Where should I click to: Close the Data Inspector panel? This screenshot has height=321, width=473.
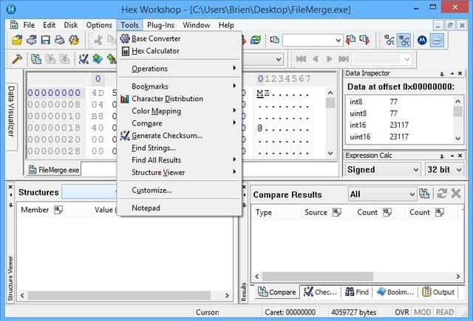point(460,73)
